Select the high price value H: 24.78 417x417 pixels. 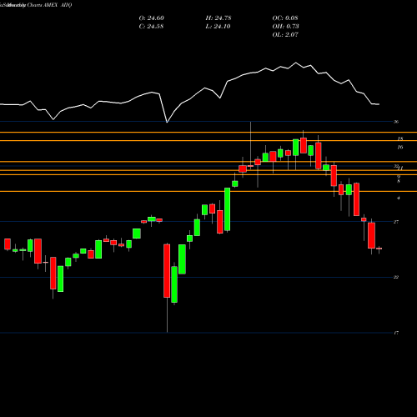(219, 18)
